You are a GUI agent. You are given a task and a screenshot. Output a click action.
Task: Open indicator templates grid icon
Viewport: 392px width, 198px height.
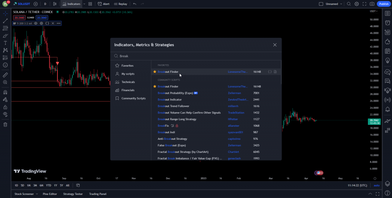coord(90,4)
